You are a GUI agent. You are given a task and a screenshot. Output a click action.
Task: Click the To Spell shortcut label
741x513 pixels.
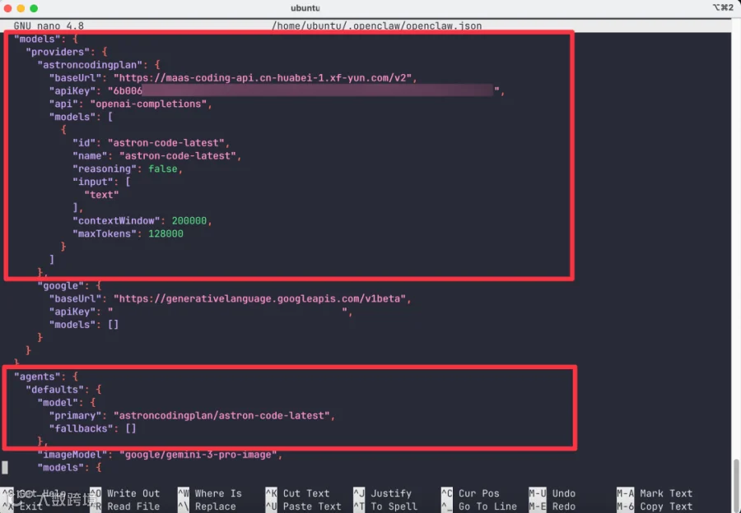pos(394,506)
